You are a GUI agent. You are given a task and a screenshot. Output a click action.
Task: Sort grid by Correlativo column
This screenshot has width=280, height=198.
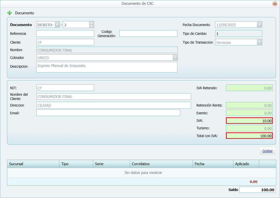pyautogui.click(x=161, y=164)
